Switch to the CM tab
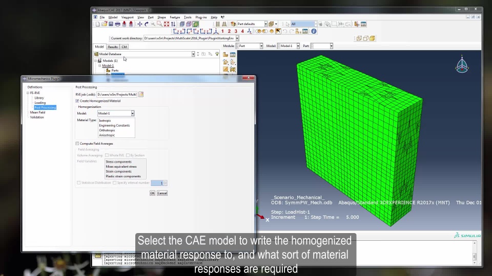Screen dimensions: 492x276 [x=124, y=47]
